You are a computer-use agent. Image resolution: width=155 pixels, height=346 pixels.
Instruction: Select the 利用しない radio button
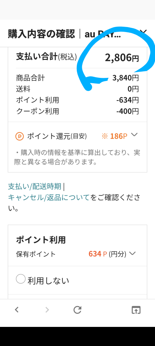tap(21, 279)
